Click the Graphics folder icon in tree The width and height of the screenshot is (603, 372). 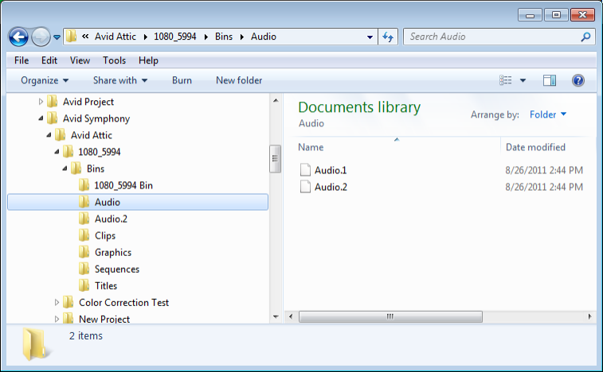coord(84,252)
